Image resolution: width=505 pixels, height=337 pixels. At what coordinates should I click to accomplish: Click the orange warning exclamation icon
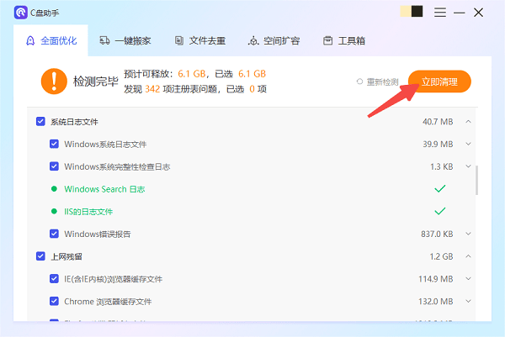[x=54, y=81]
